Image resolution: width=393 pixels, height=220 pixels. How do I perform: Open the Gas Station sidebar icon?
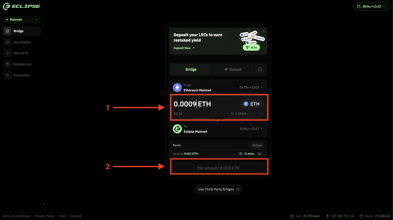[x=8, y=42]
